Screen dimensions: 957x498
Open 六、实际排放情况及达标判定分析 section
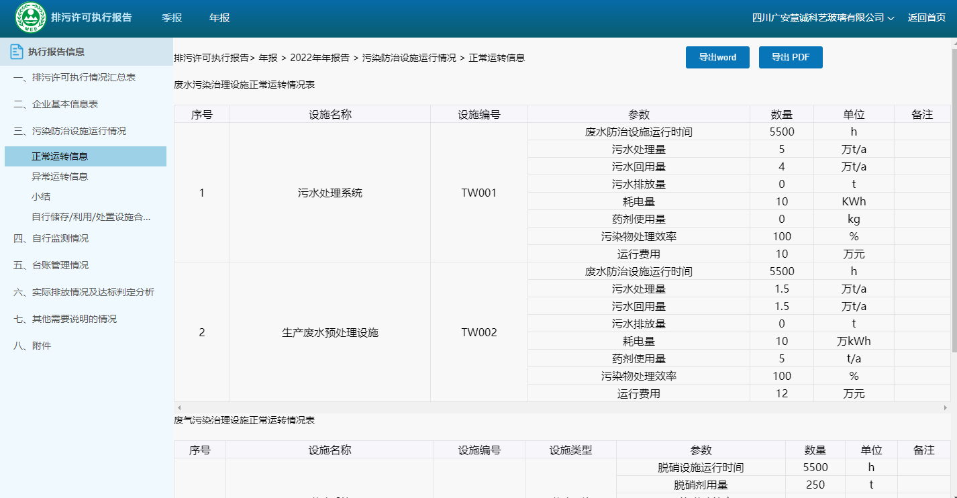84,292
